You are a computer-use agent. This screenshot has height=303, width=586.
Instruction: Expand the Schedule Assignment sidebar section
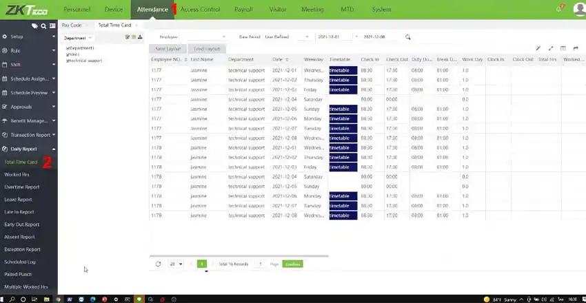pyautogui.click(x=54, y=79)
